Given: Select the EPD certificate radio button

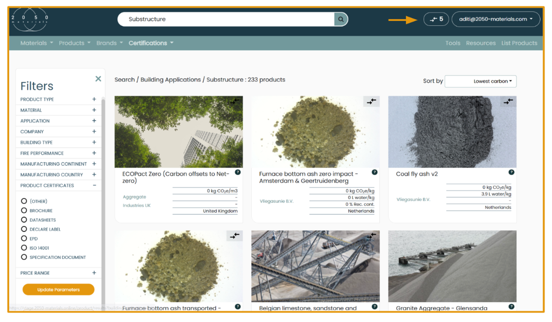Looking at the screenshot, I should tap(24, 239).
